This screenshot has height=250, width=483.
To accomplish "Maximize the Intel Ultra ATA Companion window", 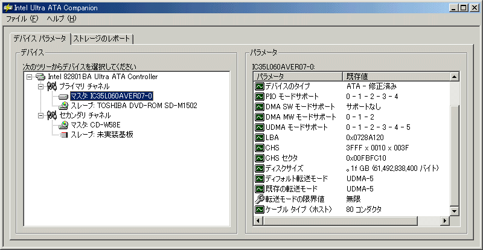I will (x=463, y=8).
